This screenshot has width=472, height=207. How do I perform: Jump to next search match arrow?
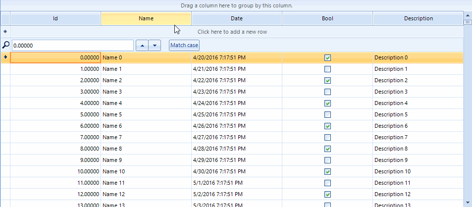point(155,46)
